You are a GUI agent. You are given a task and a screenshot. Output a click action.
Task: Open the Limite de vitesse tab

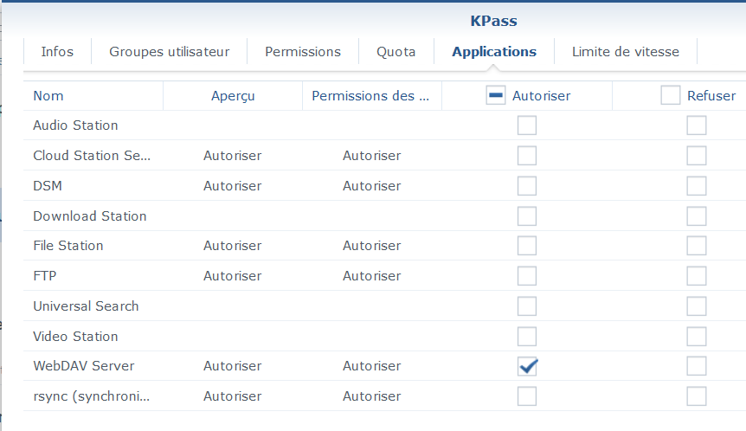pyautogui.click(x=625, y=52)
